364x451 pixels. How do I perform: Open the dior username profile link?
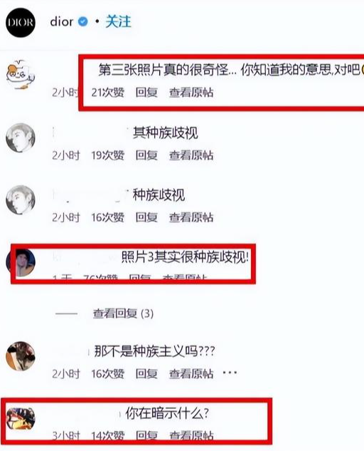tap(61, 21)
